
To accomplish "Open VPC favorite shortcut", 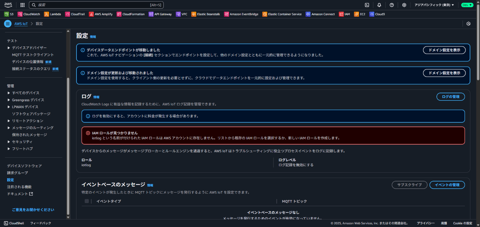I will point(182,14).
